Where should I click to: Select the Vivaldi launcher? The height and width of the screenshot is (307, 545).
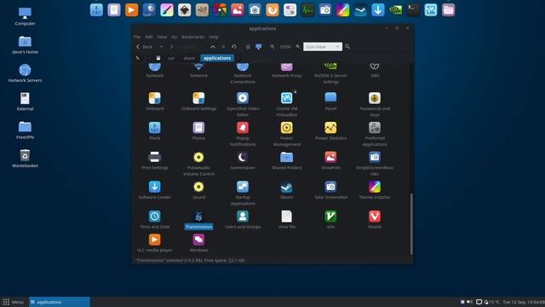tap(375, 220)
